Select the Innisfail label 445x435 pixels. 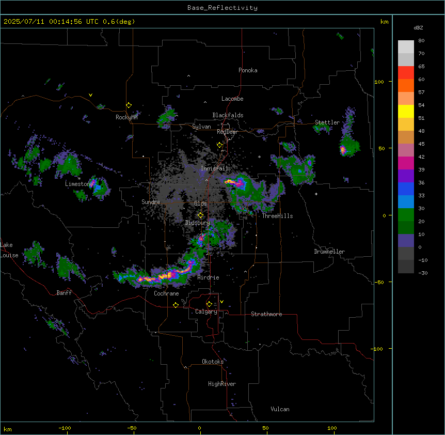[214, 168]
